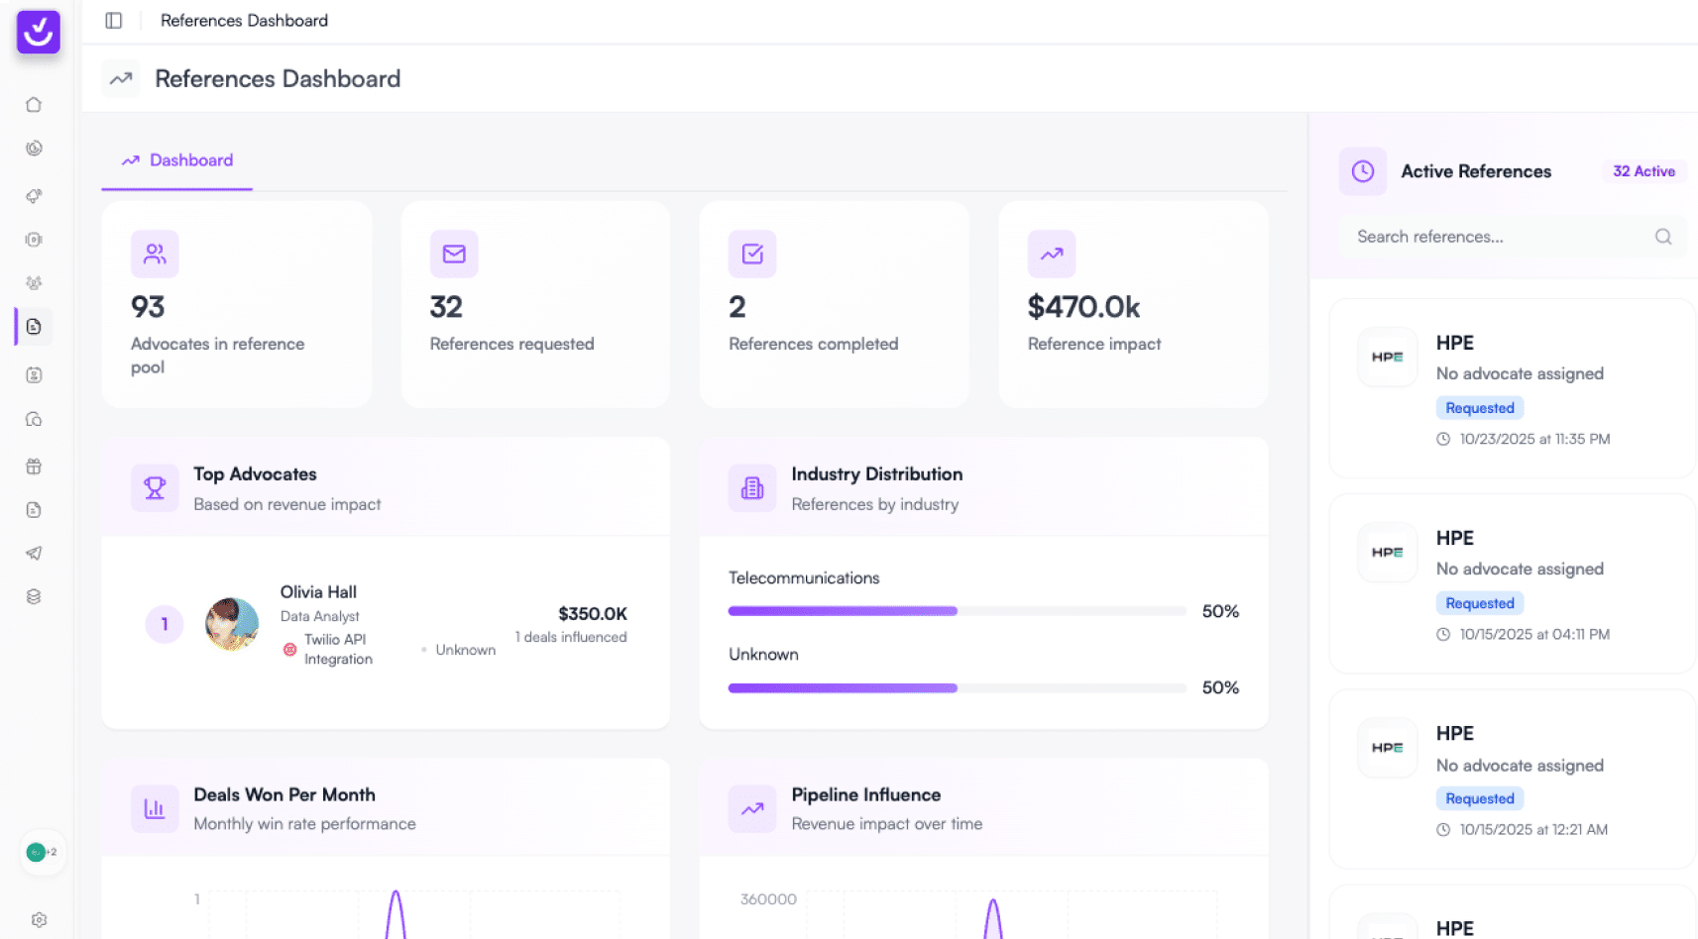Open the gift rewards sidebar icon
Screen dimensions: 1698x939
(x=34, y=467)
